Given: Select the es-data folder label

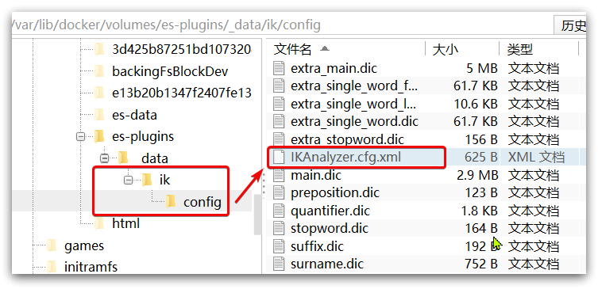Looking at the screenshot, I should point(134,115).
